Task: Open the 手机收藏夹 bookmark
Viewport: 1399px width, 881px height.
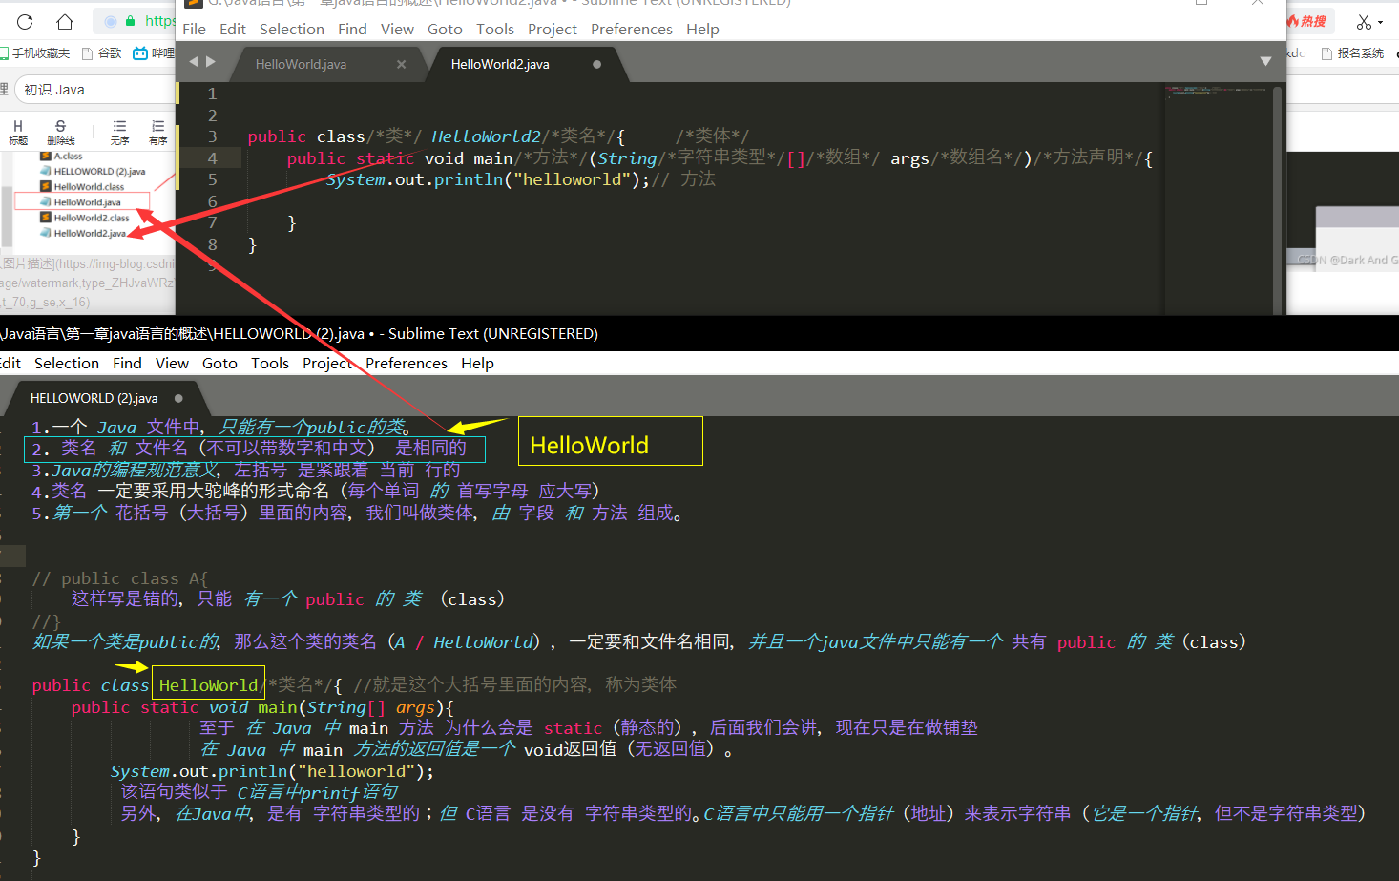Action: 34,53
